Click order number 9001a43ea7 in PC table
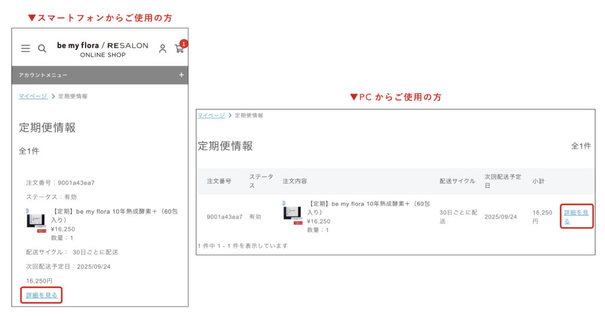Image resolution: width=605 pixels, height=316 pixels. click(225, 217)
